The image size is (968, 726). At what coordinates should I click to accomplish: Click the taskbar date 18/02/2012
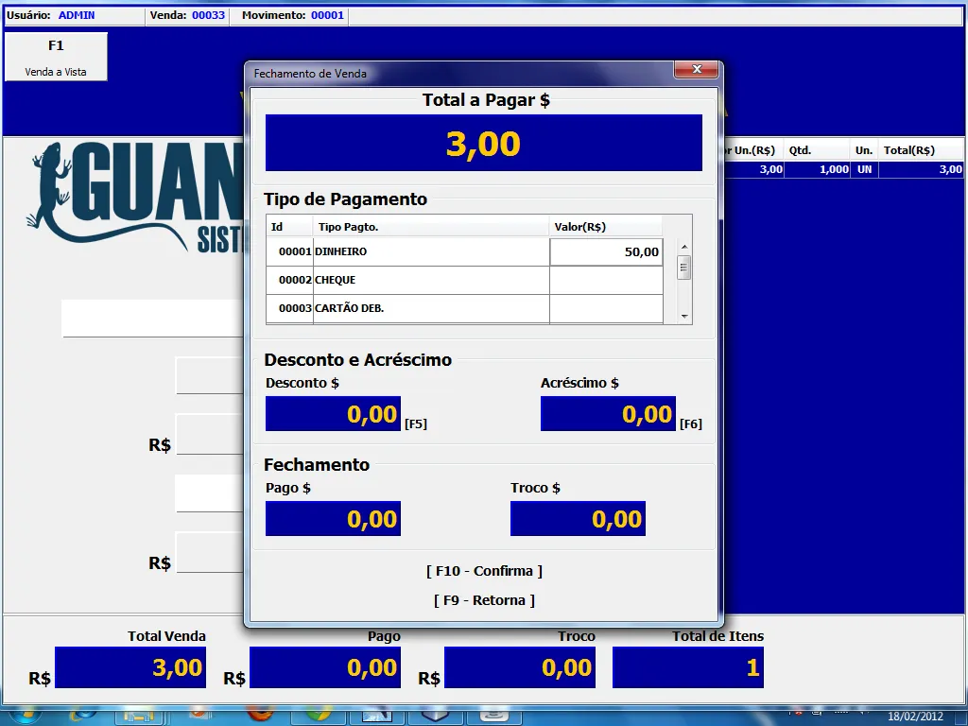[915, 717]
